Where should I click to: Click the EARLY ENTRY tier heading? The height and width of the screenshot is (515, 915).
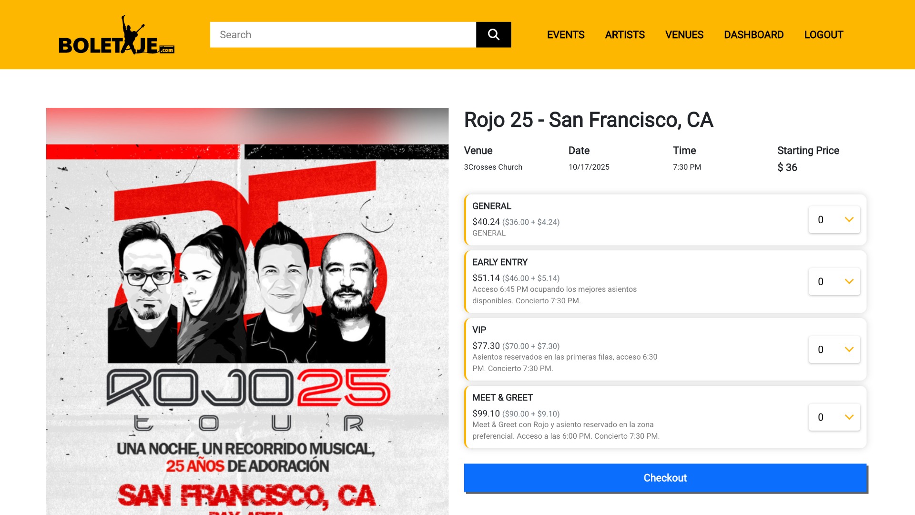500,262
